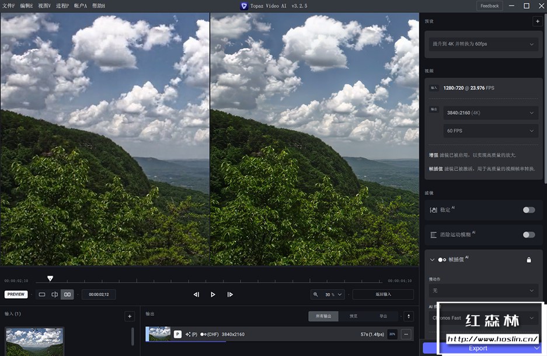Click the Feedback button
The height and width of the screenshot is (356, 547).
coord(489,6)
